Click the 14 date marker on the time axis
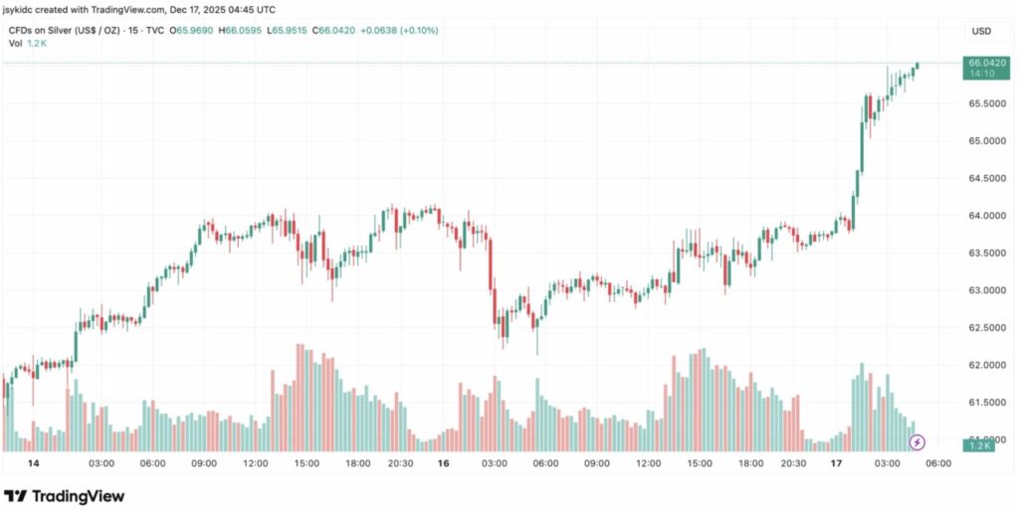The height and width of the screenshot is (512, 1019). 34,463
